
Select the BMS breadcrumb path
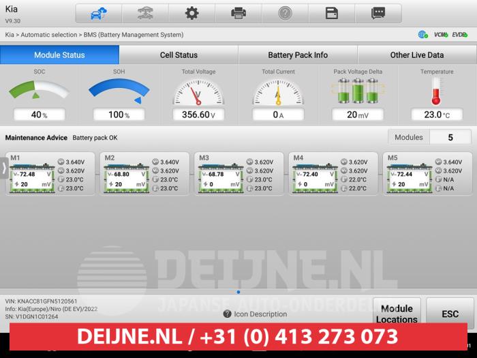pos(94,35)
